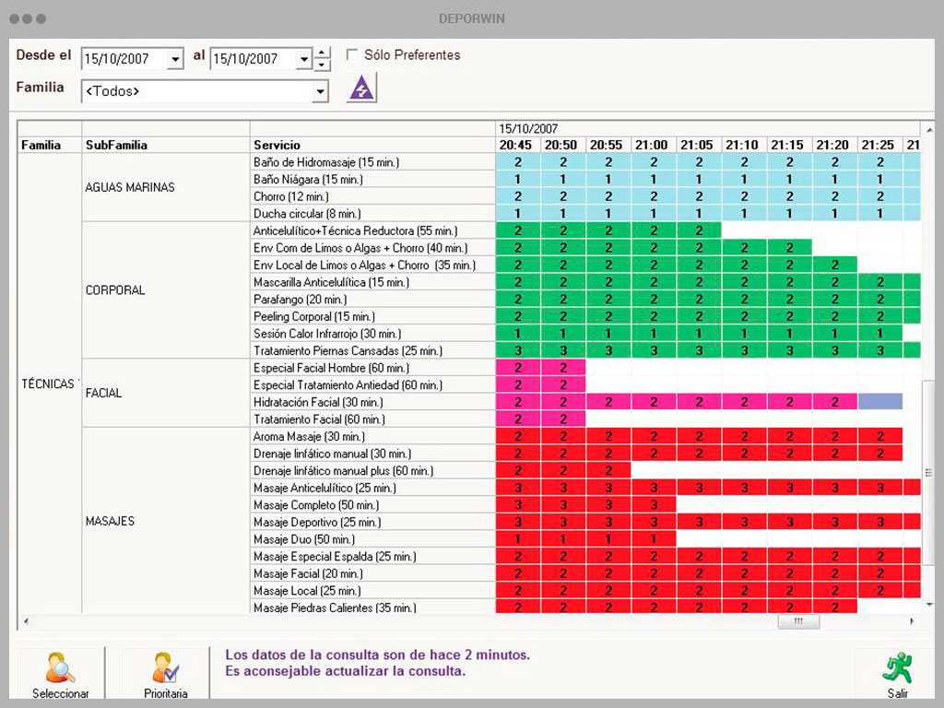Click the Familia column header
Screen dimensions: 944x708
coord(50,145)
